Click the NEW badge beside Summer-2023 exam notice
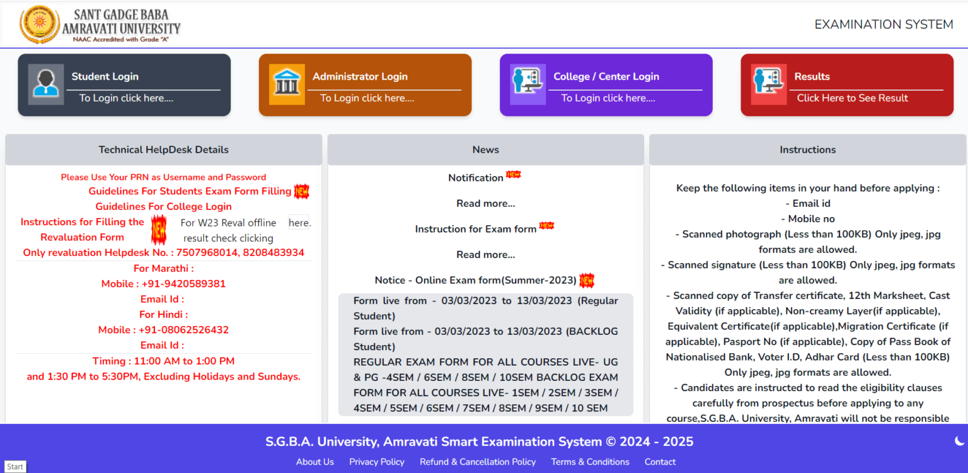The image size is (968, 473). (x=587, y=279)
